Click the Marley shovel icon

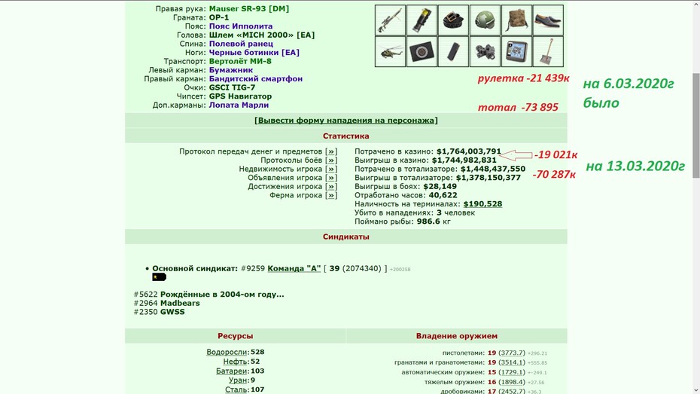[548, 52]
